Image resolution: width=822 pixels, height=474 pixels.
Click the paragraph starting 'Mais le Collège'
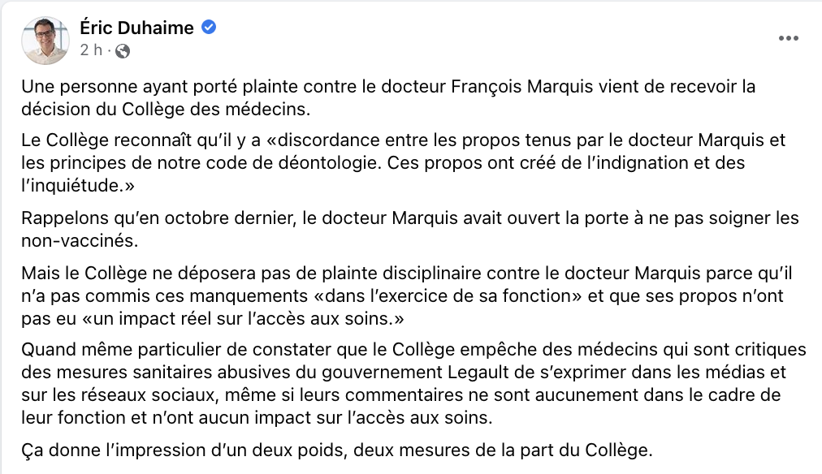[x=407, y=296]
